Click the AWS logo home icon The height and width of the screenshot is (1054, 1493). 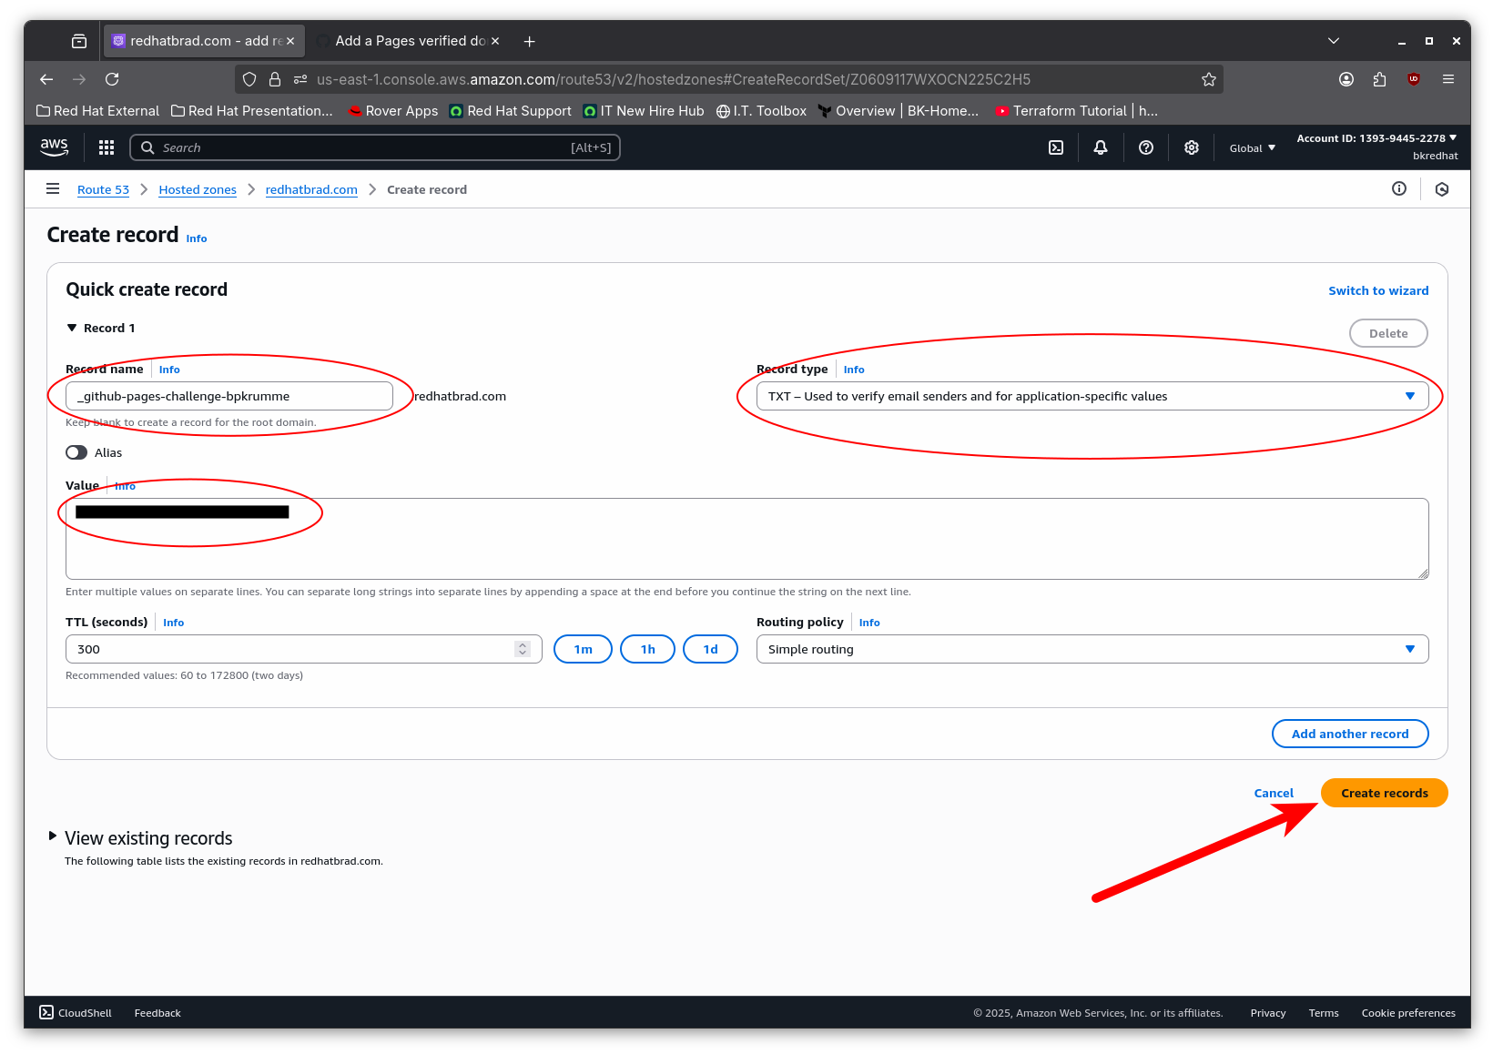tap(54, 147)
